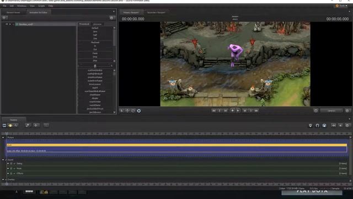Open the viewport gear settings
This screenshot has width=353, height=199.
click(x=347, y=111)
